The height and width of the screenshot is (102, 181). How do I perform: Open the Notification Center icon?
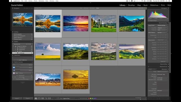(x=169, y=1)
